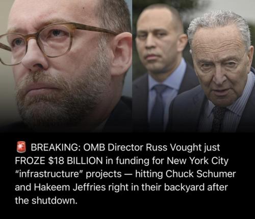Open the left photo of bearded man
Image resolution: width=255 pixels, height=219 pixels.
pos(66,66)
